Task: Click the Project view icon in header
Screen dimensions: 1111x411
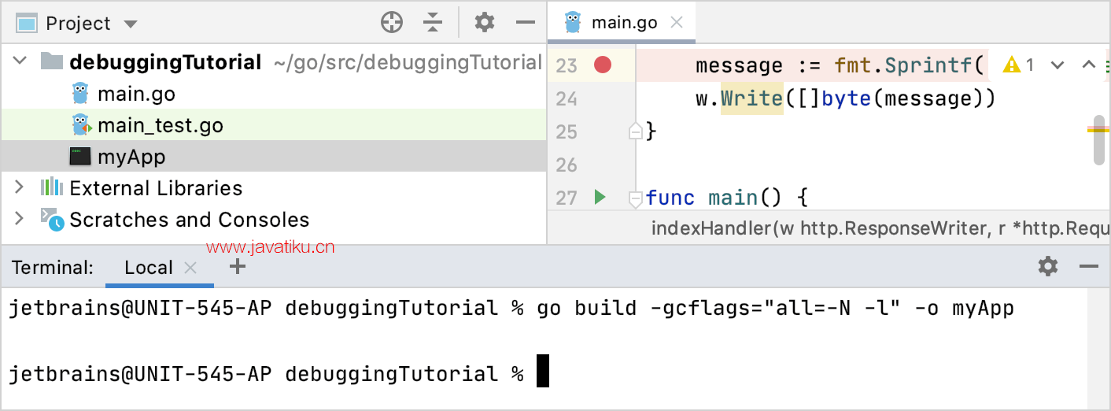Action: 27,23
